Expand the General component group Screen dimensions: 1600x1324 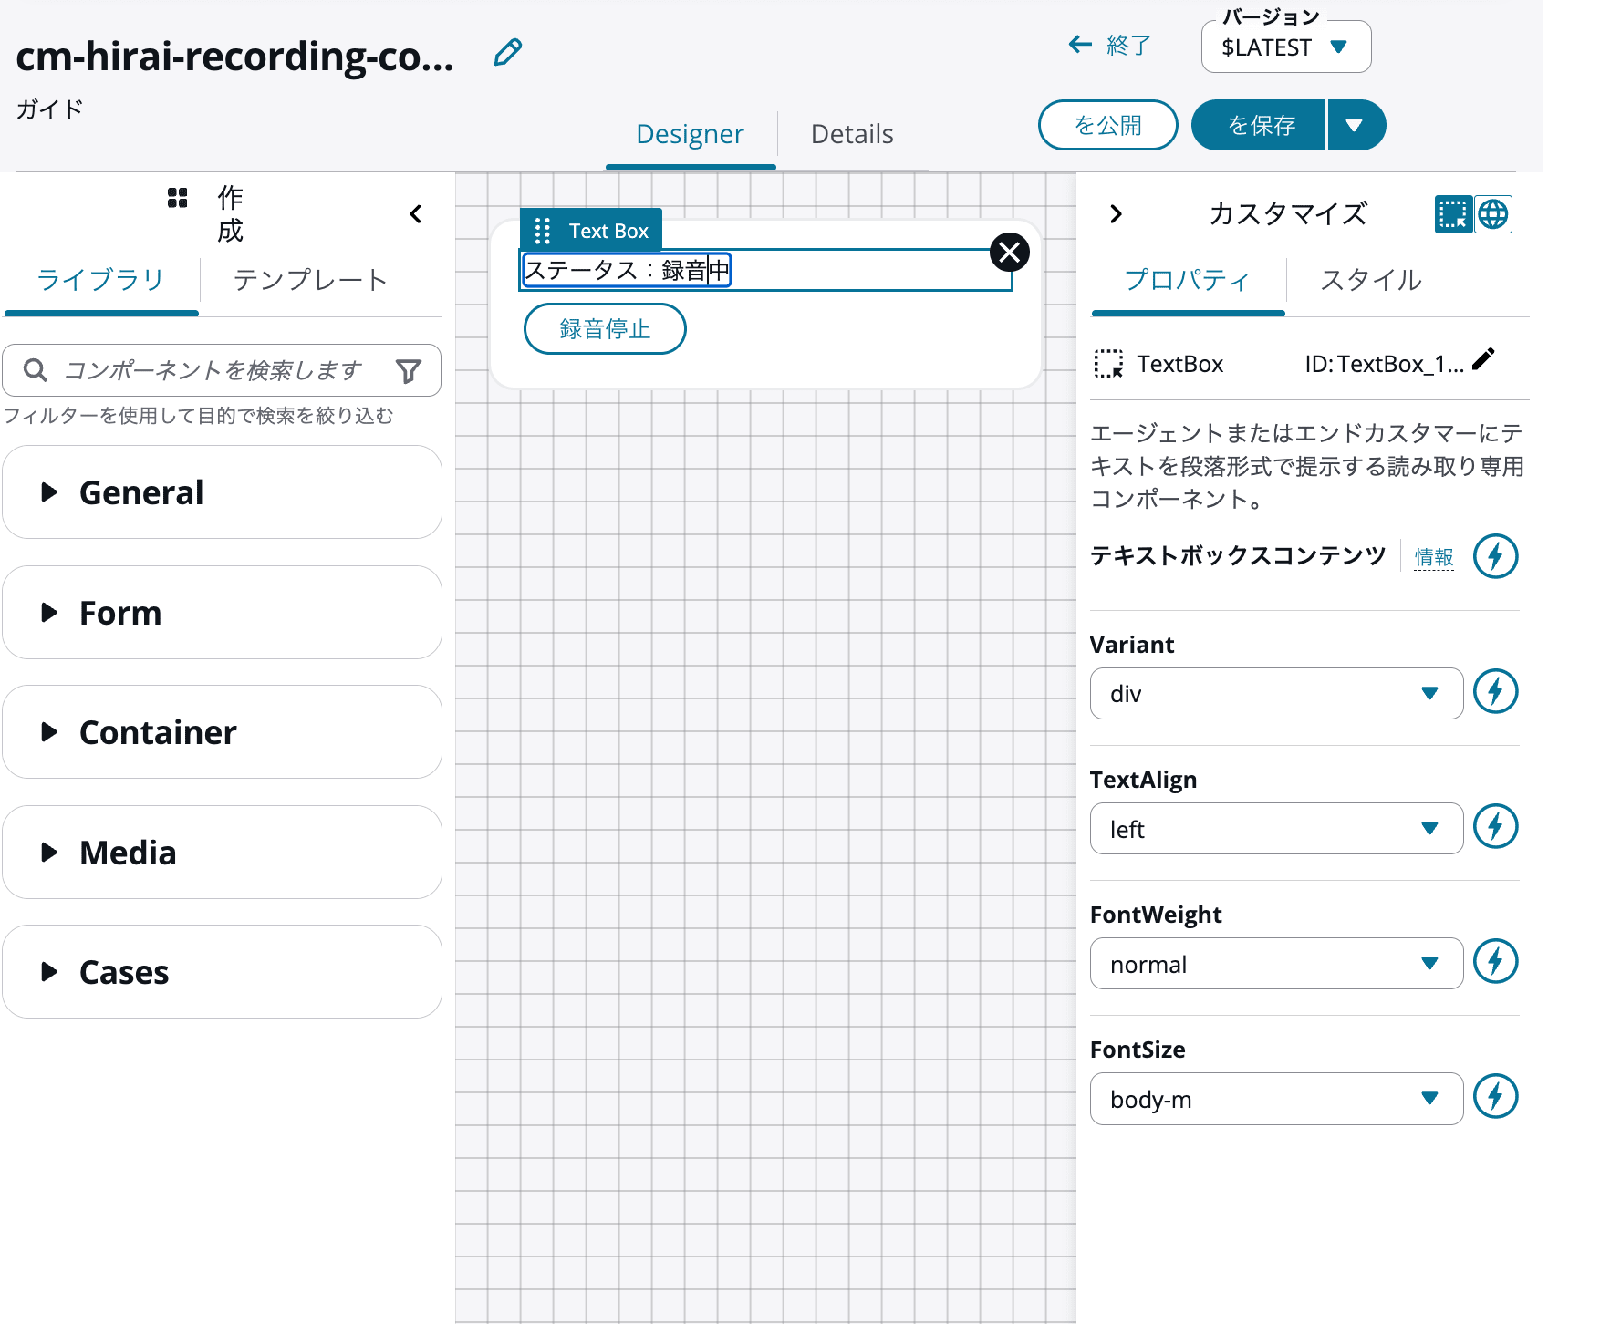click(x=222, y=492)
